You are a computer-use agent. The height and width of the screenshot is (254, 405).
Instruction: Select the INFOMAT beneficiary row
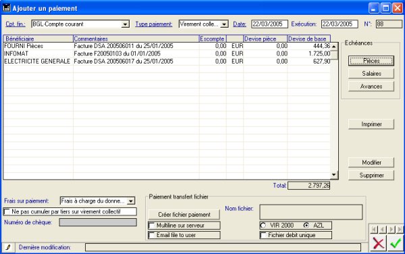point(167,54)
